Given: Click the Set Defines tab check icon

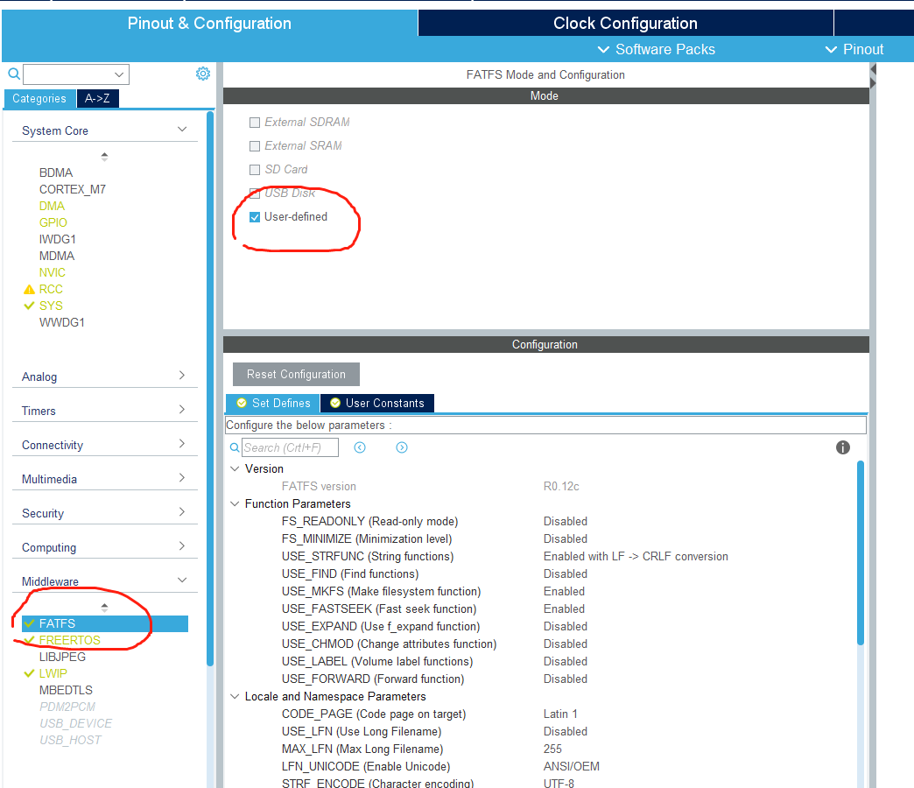Looking at the screenshot, I should (x=242, y=403).
